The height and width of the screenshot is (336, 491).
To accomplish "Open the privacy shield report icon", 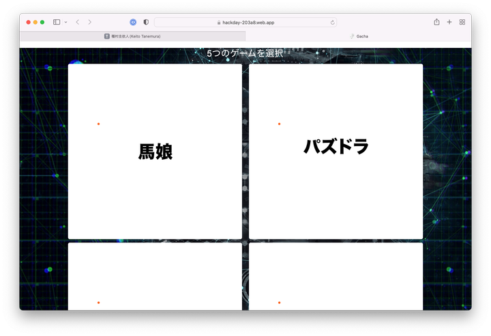I will [x=146, y=22].
